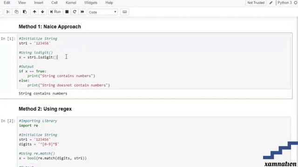Screen dimensions: 298x167
Task: Click the #Using re.match() comment
Action: [37, 154]
